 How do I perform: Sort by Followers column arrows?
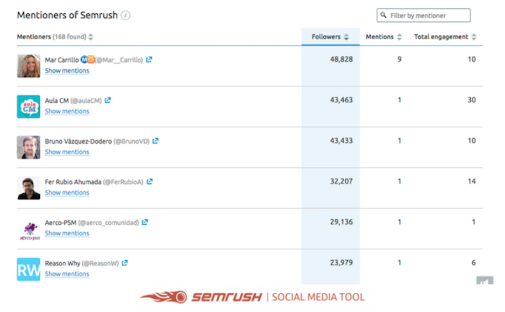[346, 36]
